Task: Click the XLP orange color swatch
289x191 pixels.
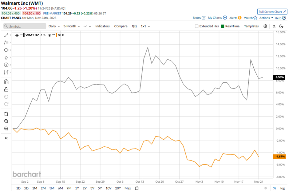Action: point(56,35)
